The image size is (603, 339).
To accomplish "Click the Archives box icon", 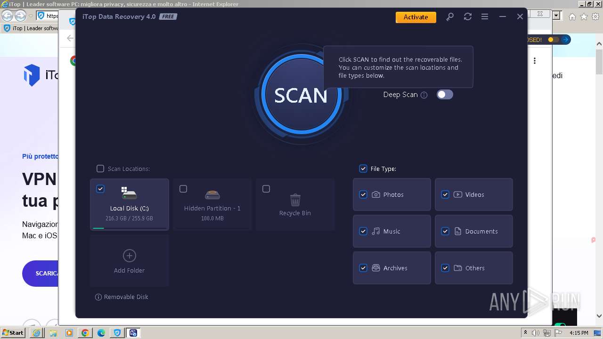I will coord(376,268).
